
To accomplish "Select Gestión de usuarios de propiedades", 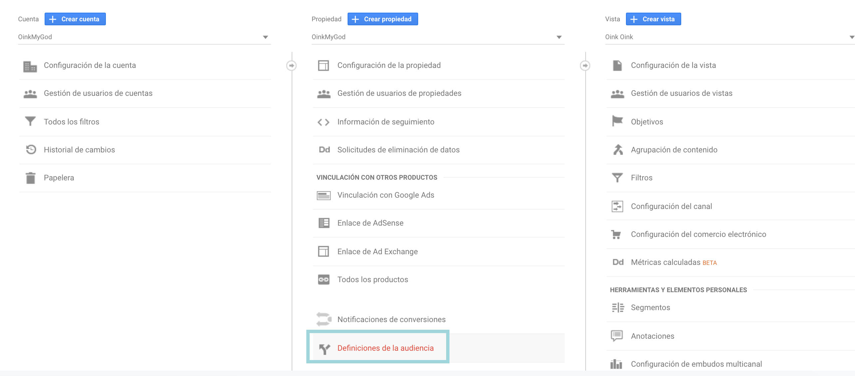I will 399,94.
